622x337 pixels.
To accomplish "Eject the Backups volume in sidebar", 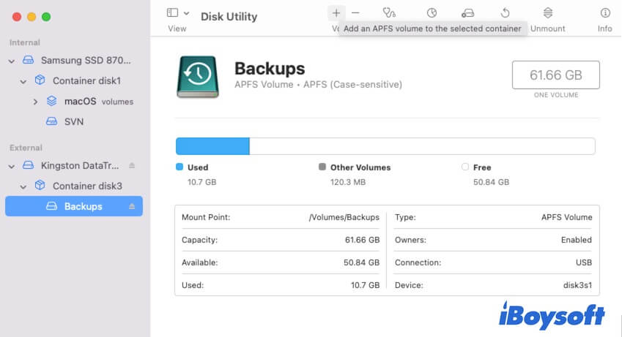I will [132, 206].
